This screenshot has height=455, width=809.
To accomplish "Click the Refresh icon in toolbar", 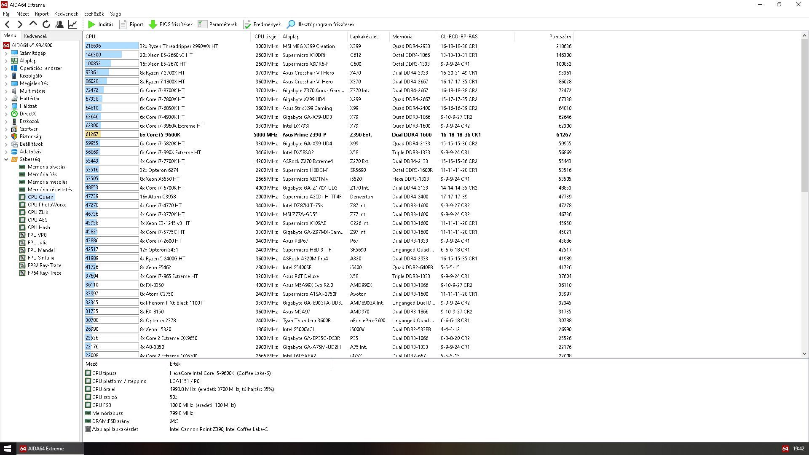I will point(46,24).
